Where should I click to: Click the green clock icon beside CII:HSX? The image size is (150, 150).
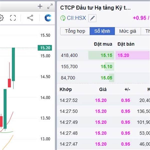coord(63,18)
